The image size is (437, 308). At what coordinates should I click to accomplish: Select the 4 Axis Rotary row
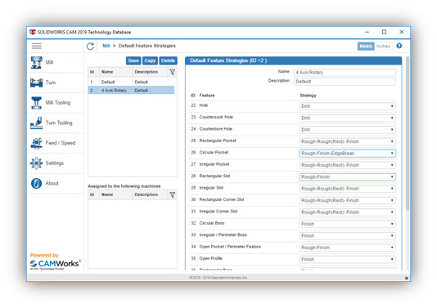pyautogui.click(x=131, y=91)
